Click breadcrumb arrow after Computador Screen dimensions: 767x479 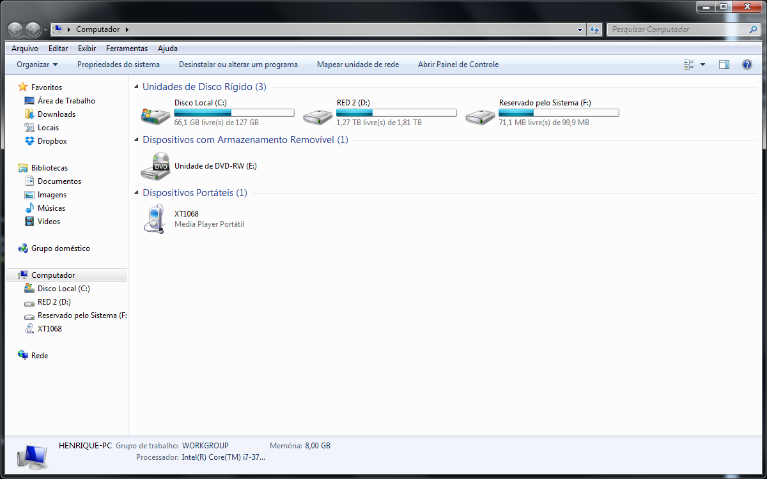click(x=127, y=29)
